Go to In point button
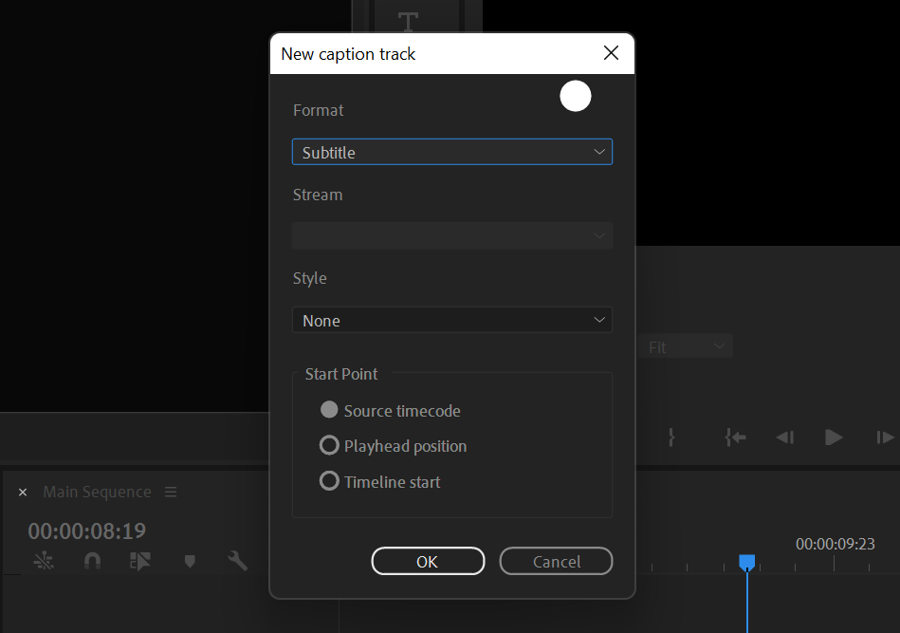Screen dimensions: 900x633 (735, 438)
